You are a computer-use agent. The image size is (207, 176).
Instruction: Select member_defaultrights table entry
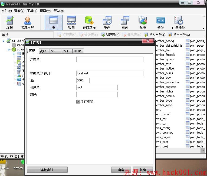pyautogui.click(x=169, y=46)
